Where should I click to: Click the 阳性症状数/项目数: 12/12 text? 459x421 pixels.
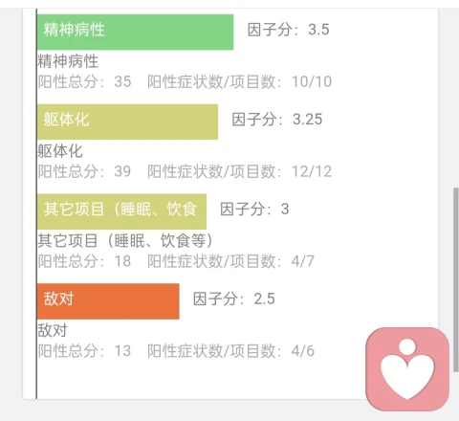tap(239, 171)
